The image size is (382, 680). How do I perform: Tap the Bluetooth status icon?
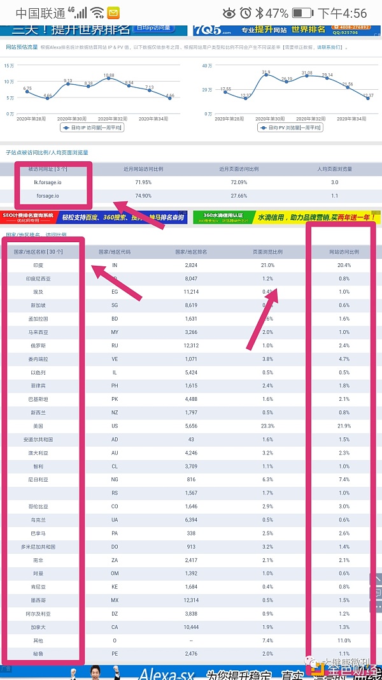pyautogui.click(x=258, y=13)
